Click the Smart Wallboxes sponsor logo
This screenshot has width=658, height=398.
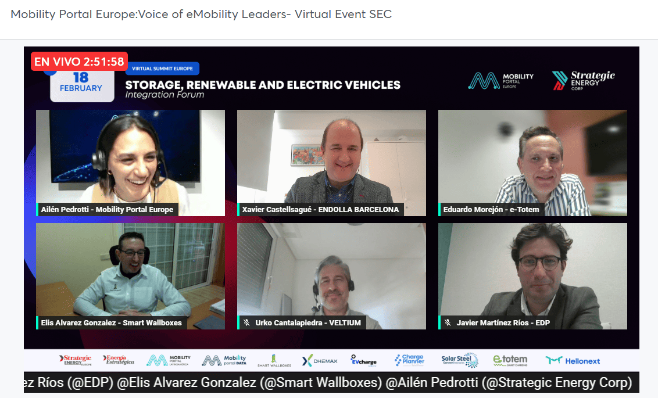(x=274, y=361)
